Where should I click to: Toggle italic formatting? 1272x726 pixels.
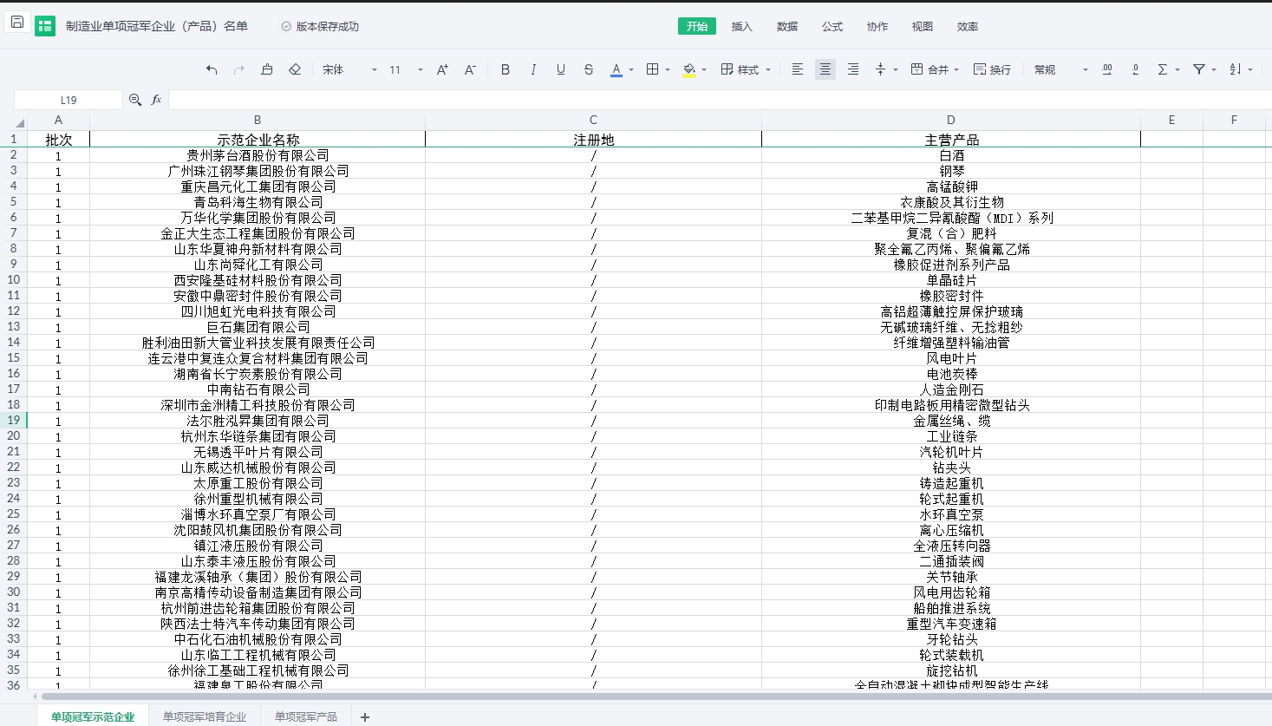click(533, 69)
